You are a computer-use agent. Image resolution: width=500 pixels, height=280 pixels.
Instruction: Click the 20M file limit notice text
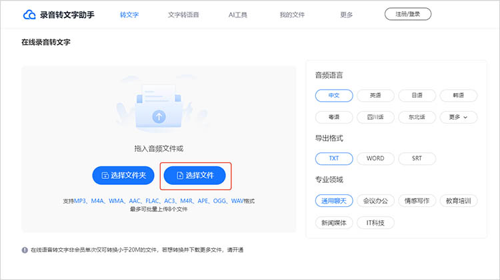coord(137,250)
